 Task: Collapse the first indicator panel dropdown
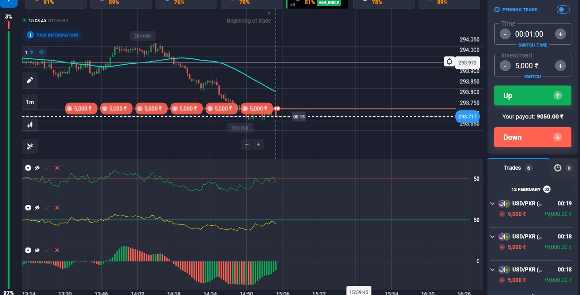click(x=28, y=168)
